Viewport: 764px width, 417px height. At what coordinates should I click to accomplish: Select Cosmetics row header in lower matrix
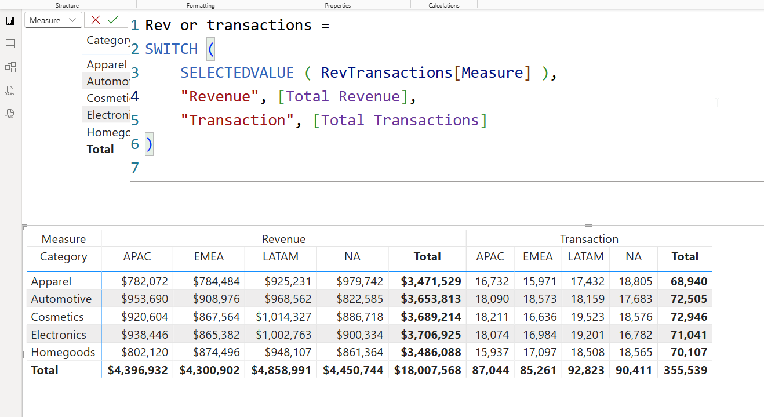pos(57,317)
